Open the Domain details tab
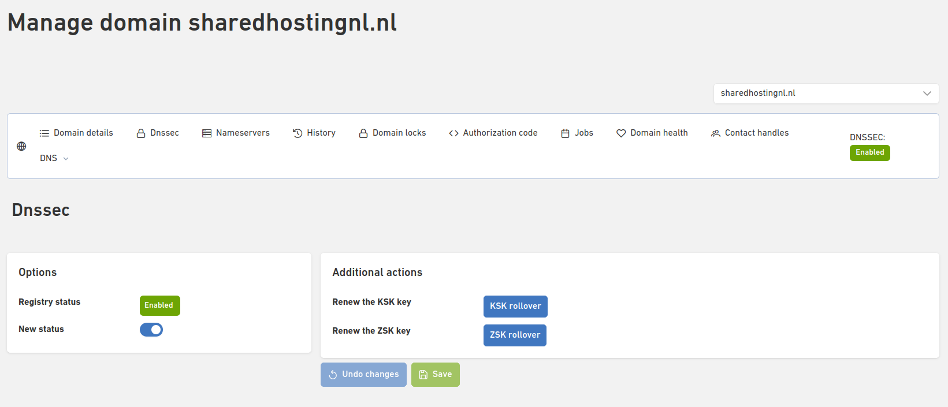The height and width of the screenshot is (407, 948). click(x=76, y=133)
